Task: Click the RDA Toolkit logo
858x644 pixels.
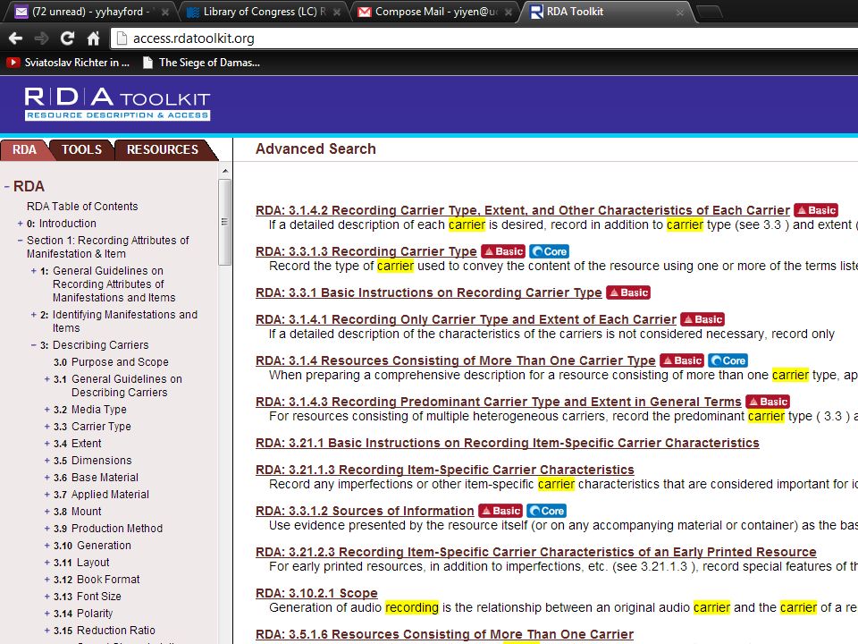Action: (x=117, y=103)
